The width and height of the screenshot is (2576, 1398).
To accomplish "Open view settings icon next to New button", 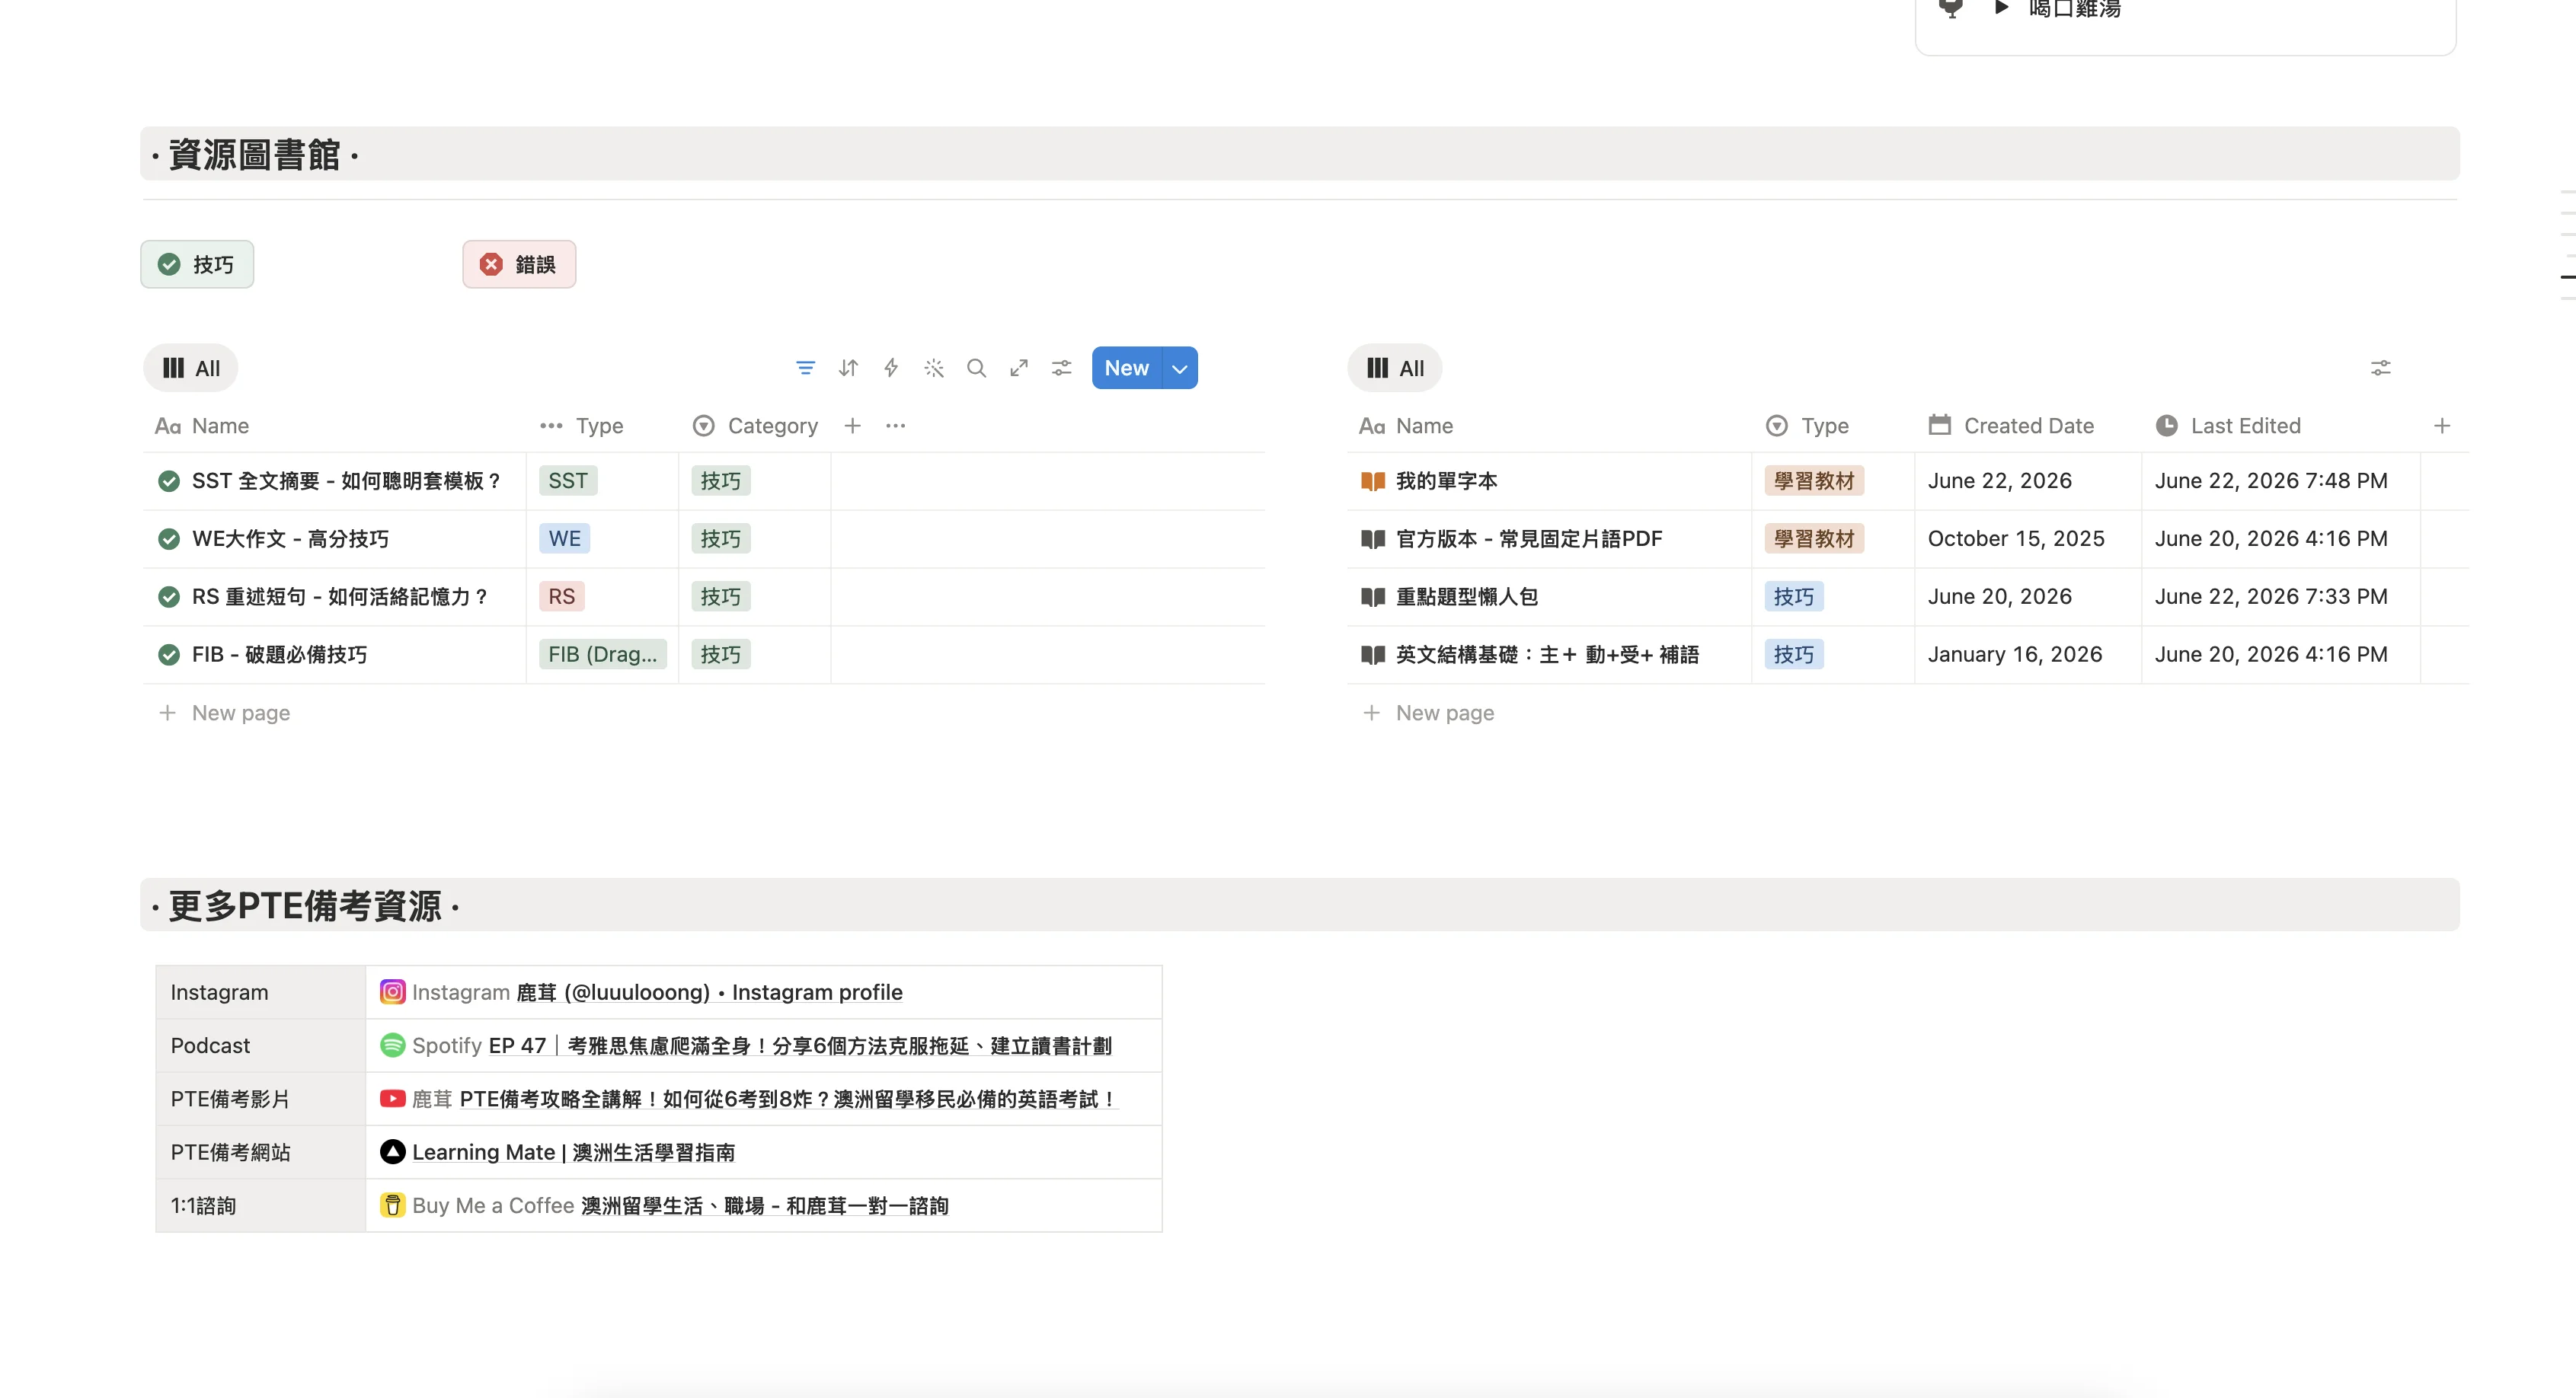I will pos(1062,368).
